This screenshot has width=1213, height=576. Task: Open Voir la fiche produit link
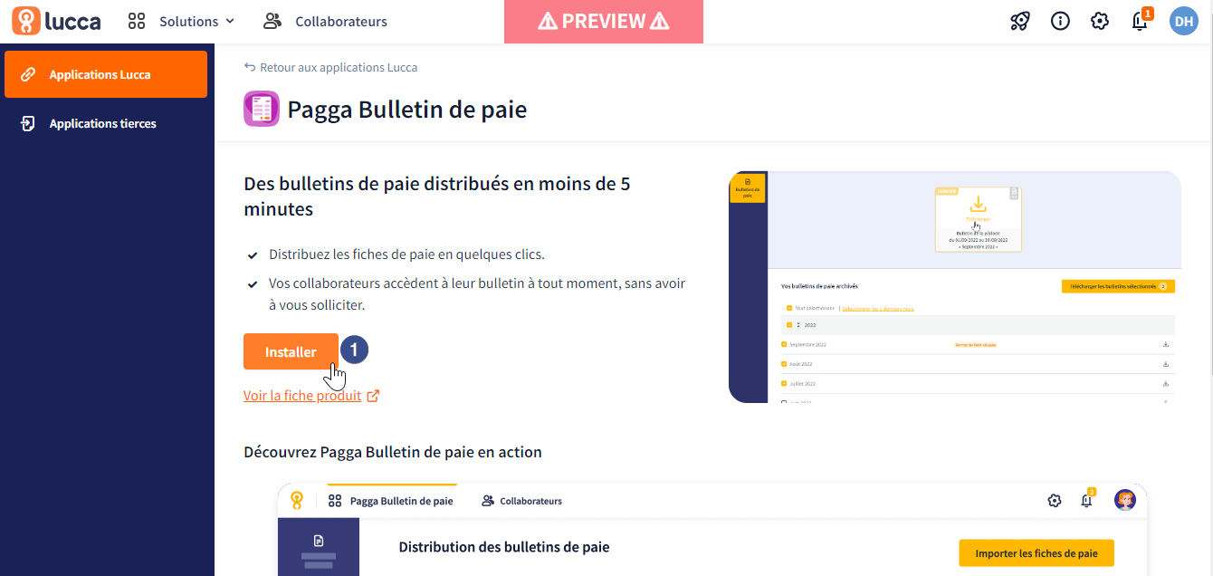click(x=302, y=396)
